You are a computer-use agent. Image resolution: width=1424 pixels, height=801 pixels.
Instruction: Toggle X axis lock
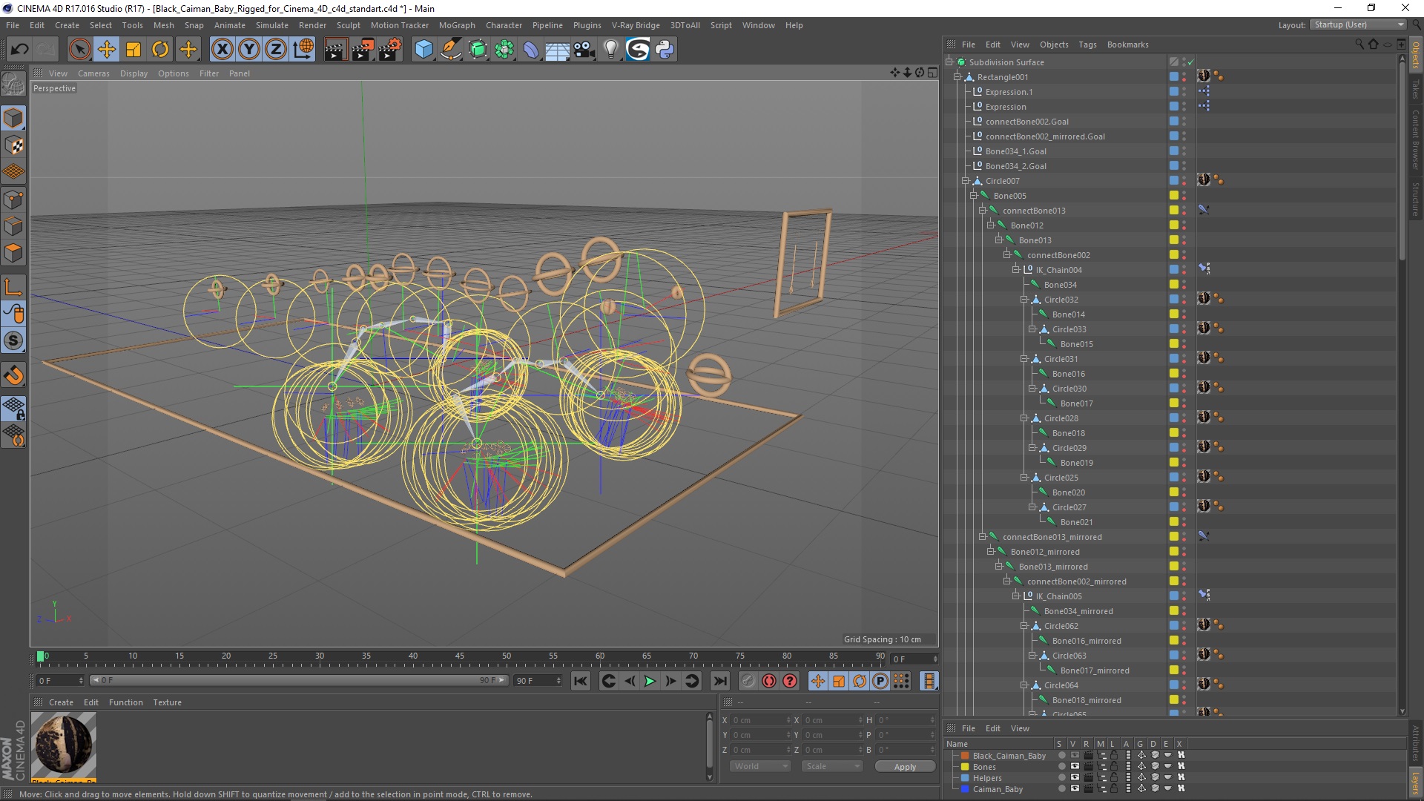tap(222, 50)
